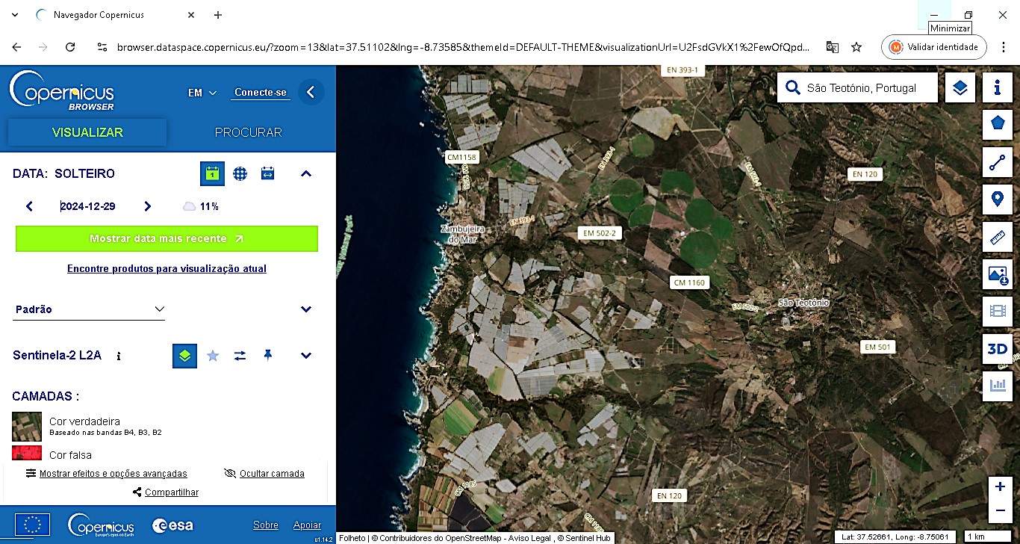Open Encontre produtos para visualização atual link

click(x=167, y=268)
